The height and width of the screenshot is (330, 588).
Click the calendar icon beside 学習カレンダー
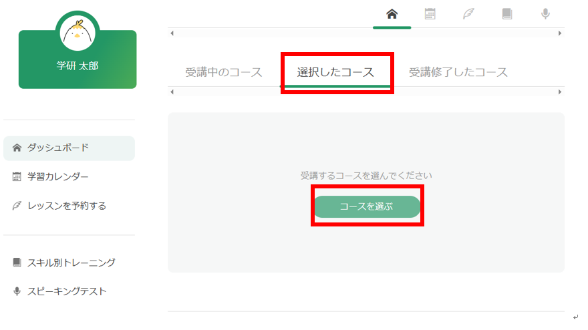[x=17, y=176]
